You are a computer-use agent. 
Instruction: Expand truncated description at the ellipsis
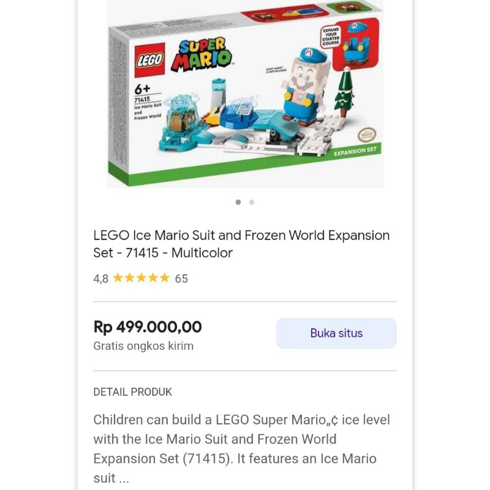[x=123, y=478]
